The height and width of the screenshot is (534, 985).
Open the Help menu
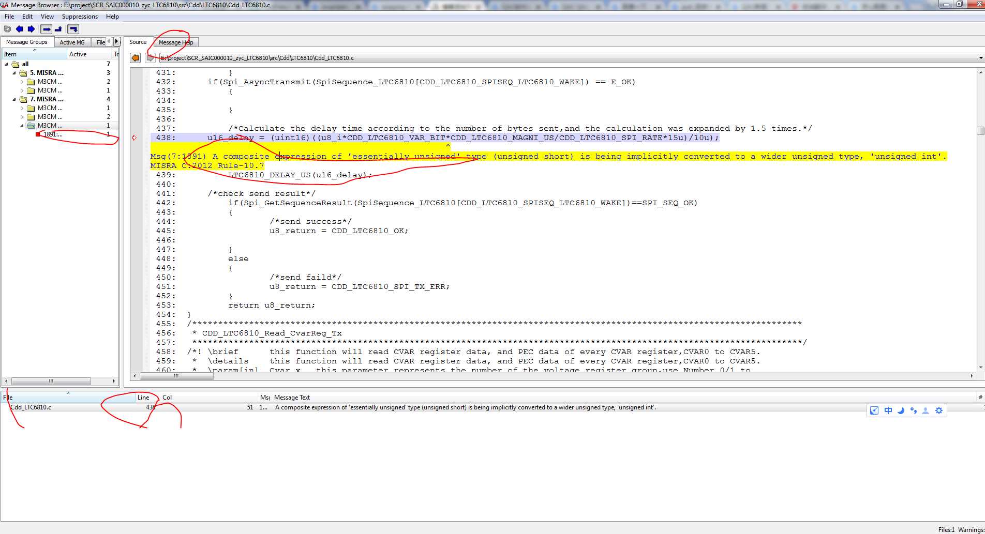(x=112, y=17)
